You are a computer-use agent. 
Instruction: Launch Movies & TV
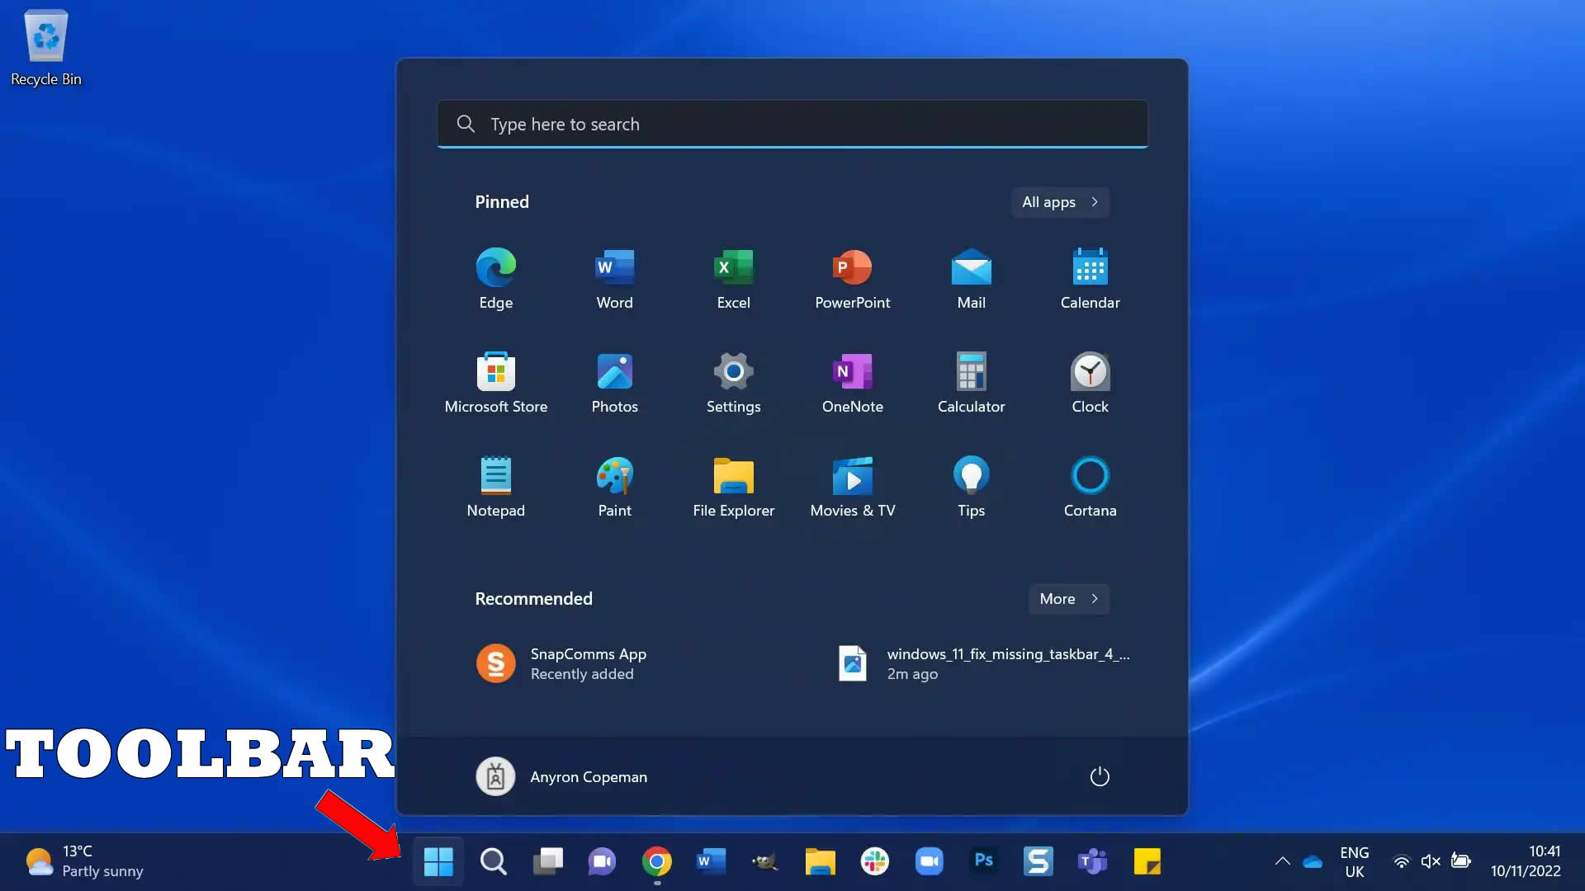click(x=852, y=487)
